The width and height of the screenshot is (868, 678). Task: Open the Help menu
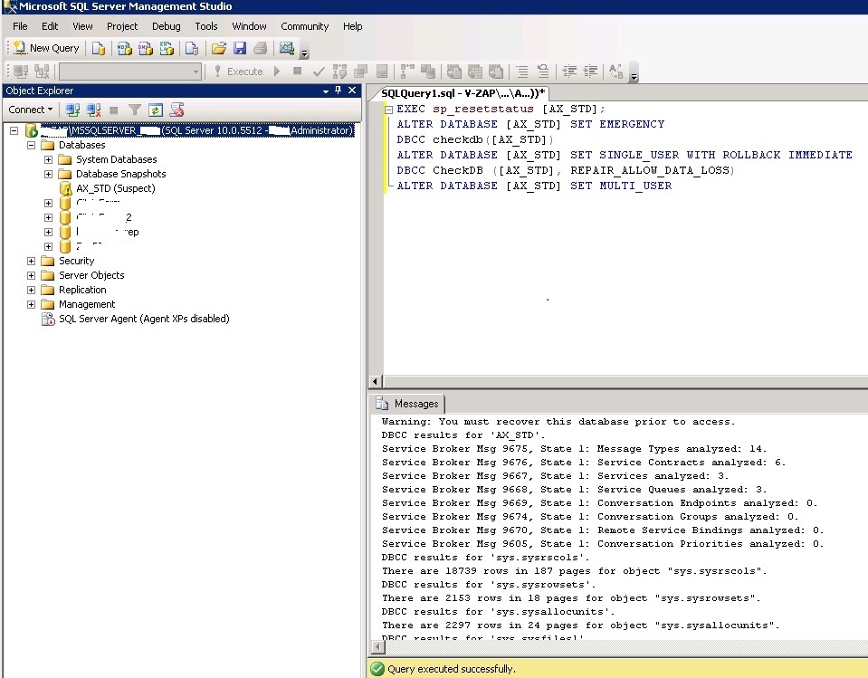click(x=352, y=26)
